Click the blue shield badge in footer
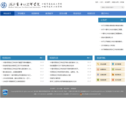Screen dimensions: 126x126 pyautogui.click(x=5, y=92)
